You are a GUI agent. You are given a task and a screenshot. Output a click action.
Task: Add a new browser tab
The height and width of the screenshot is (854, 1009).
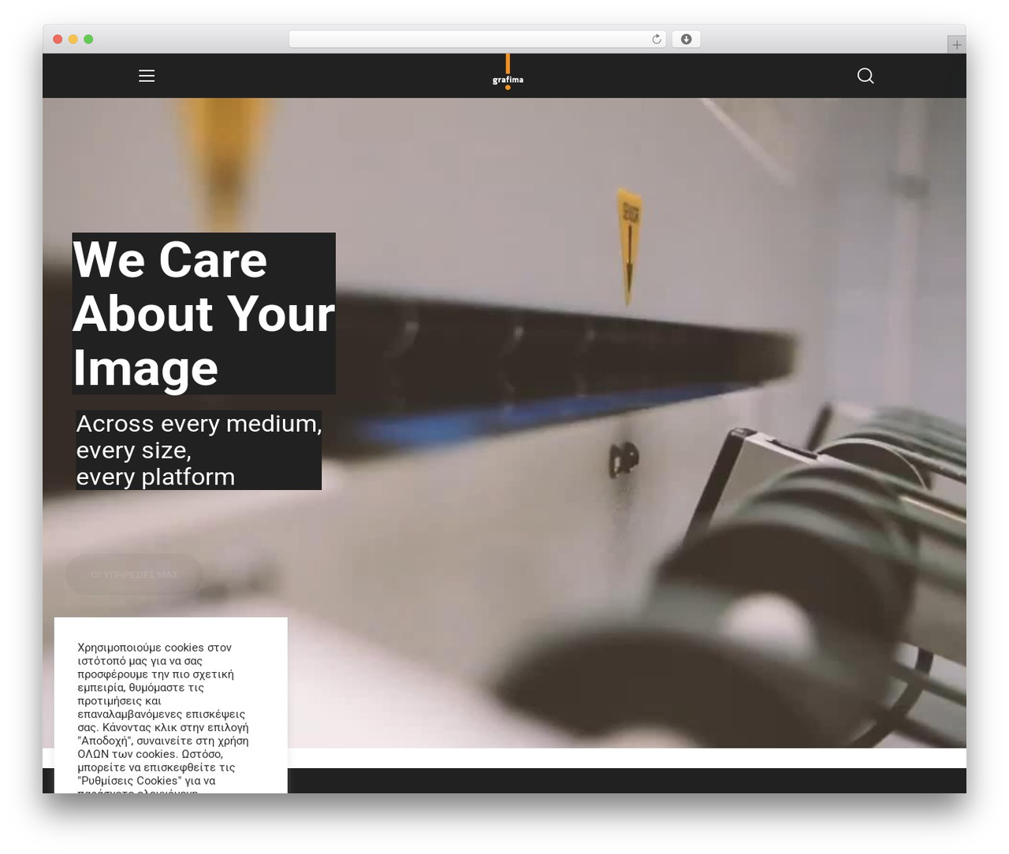956,45
